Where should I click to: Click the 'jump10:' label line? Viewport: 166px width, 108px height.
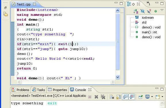pyautogui.click(x=25, y=63)
